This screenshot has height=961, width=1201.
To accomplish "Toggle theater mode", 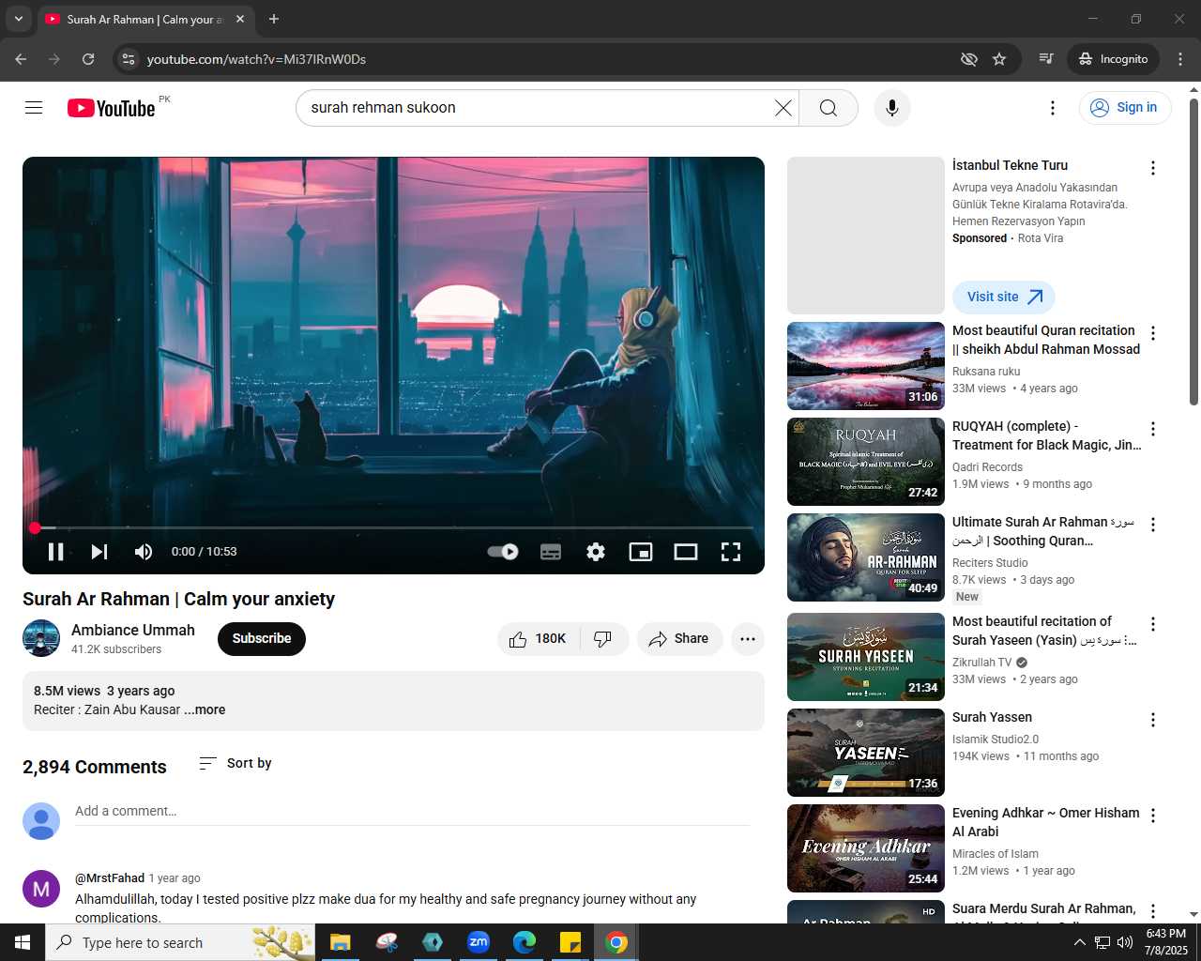I will pyautogui.click(x=686, y=552).
